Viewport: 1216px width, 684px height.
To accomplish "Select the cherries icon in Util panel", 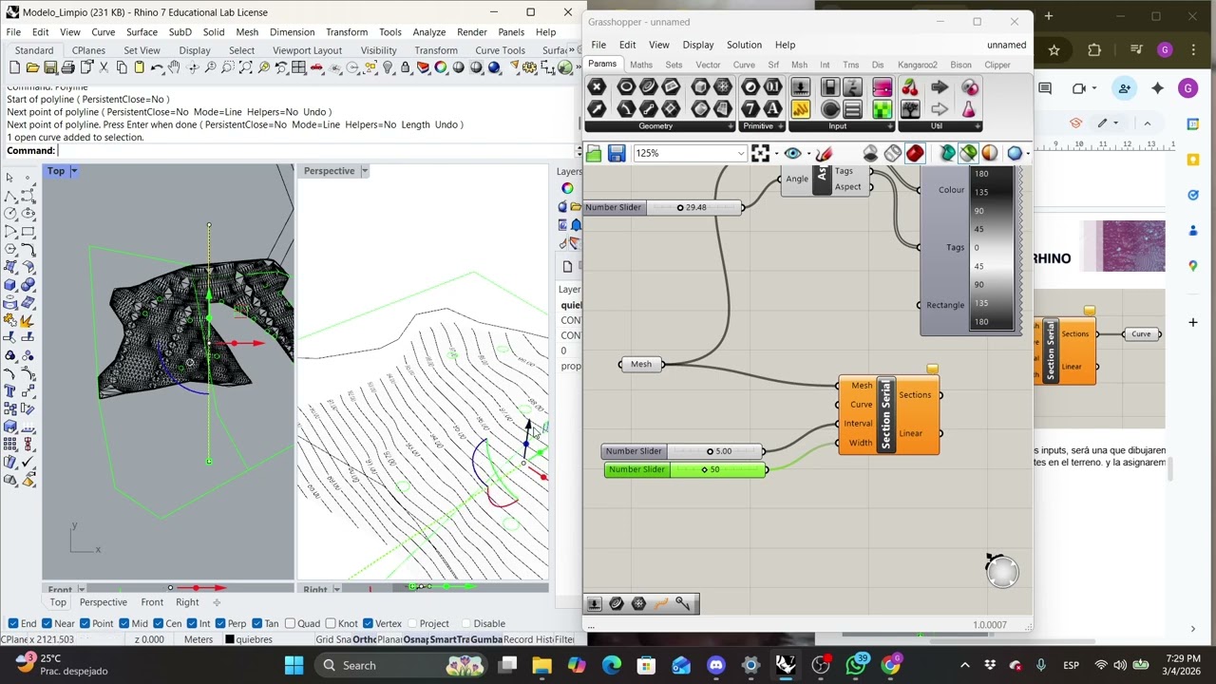I will tap(910, 87).
